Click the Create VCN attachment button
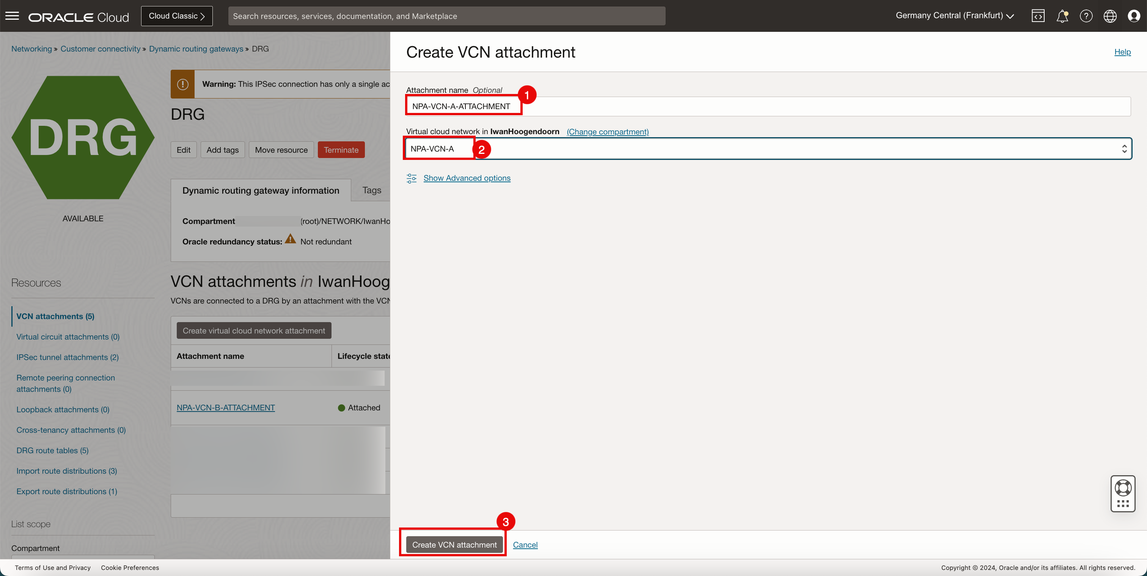This screenshot has width=1147, height=576. point(454,545)
